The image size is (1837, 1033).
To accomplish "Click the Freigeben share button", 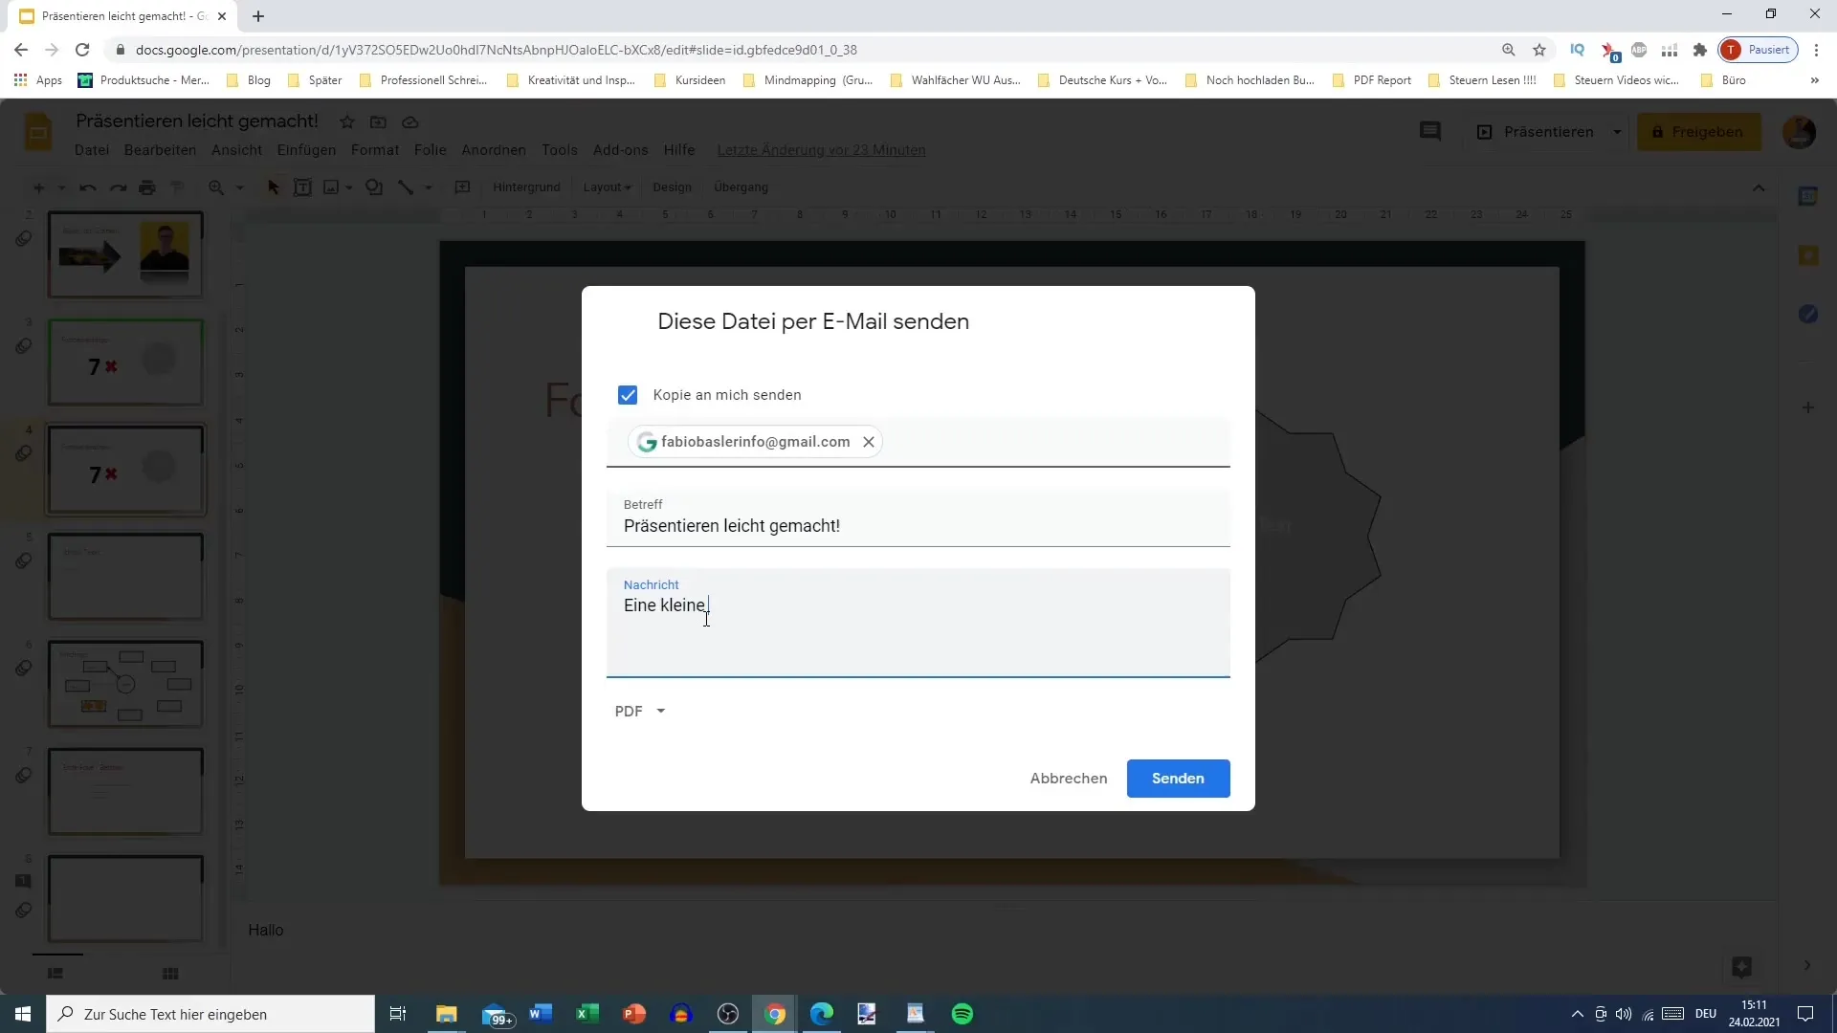I will 1698,132.
